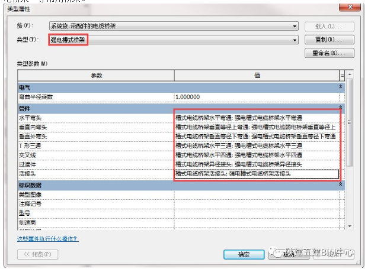371x269 pixels.
Task: Click the 复制 duplicate button
Action: [329, 40]
